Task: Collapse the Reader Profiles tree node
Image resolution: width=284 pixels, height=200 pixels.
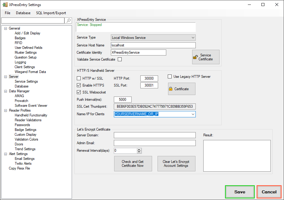Action: click(5, 110)
